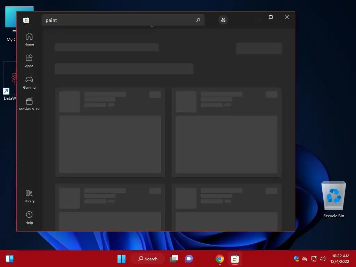Open Google Chrome from the taskbar
The height and width of the screenshot is (267, 356).
pyautogui.click(x=220, y=259)
